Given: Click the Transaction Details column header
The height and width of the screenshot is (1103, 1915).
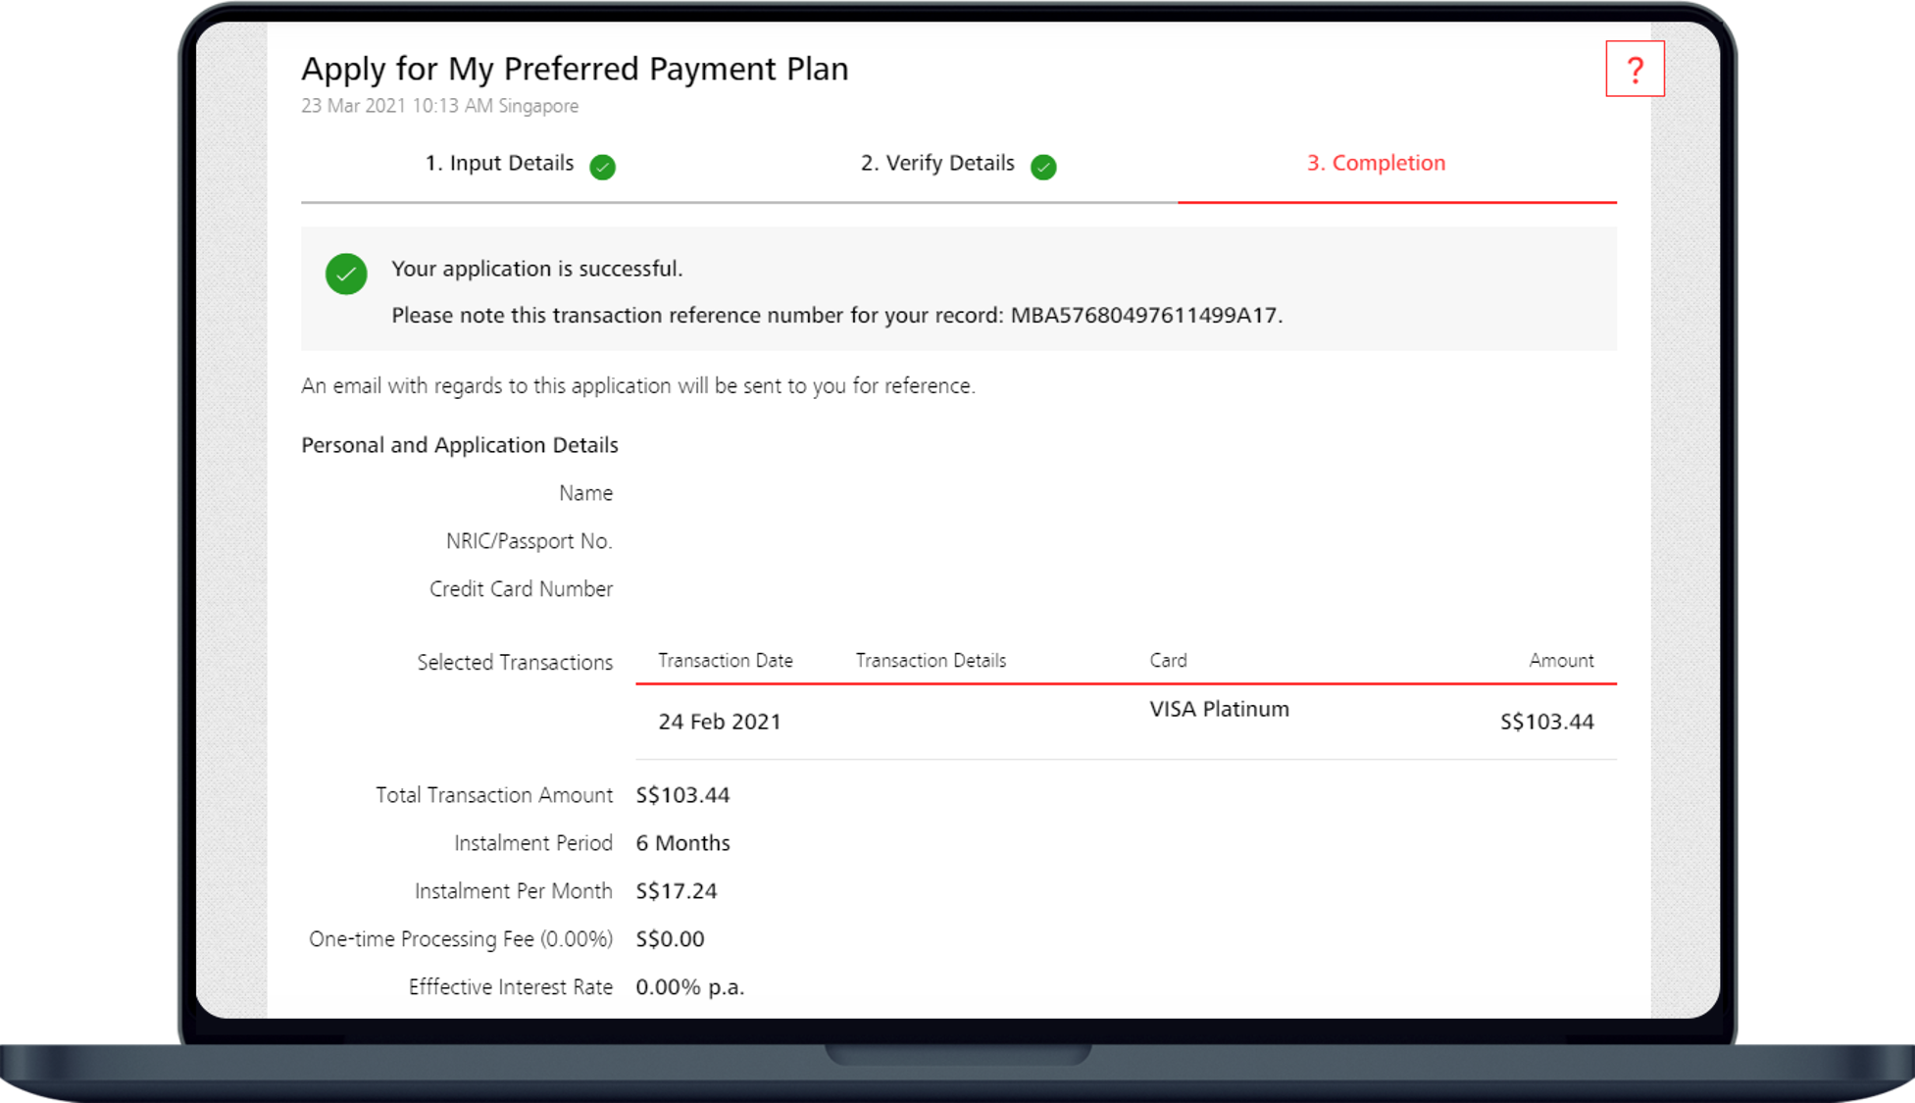Looking at the screenshot, I should tap(931, 661).
